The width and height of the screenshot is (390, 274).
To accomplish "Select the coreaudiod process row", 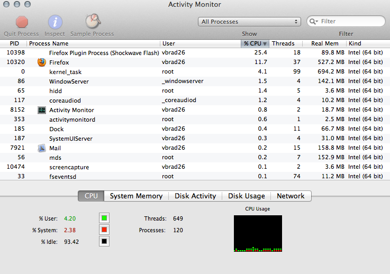I will (x=195, y=100).
